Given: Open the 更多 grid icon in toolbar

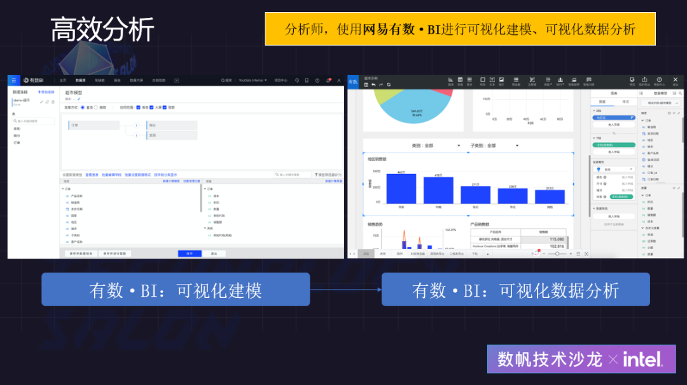Looking at the screenshot, I should point(469,81).
